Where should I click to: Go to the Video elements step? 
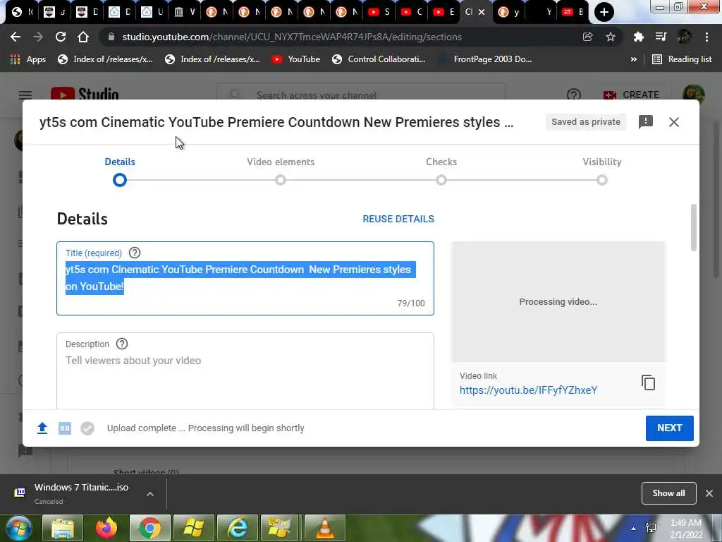281,162
